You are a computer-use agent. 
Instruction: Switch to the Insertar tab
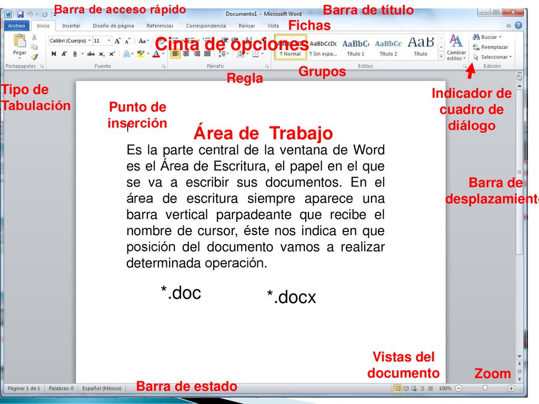(71, 26)
